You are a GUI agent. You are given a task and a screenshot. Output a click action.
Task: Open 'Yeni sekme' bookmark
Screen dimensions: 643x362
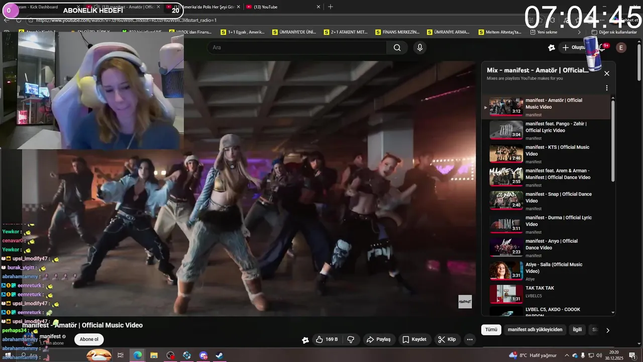click(x=543, y=32)
